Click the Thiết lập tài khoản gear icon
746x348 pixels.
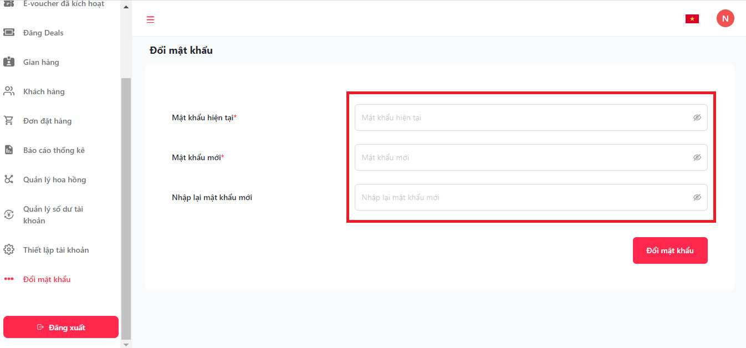point(9,250)
